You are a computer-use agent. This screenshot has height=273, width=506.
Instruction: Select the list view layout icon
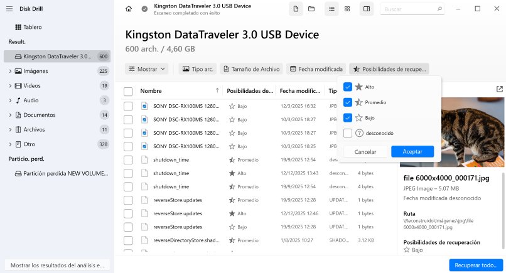pos(331,9)
